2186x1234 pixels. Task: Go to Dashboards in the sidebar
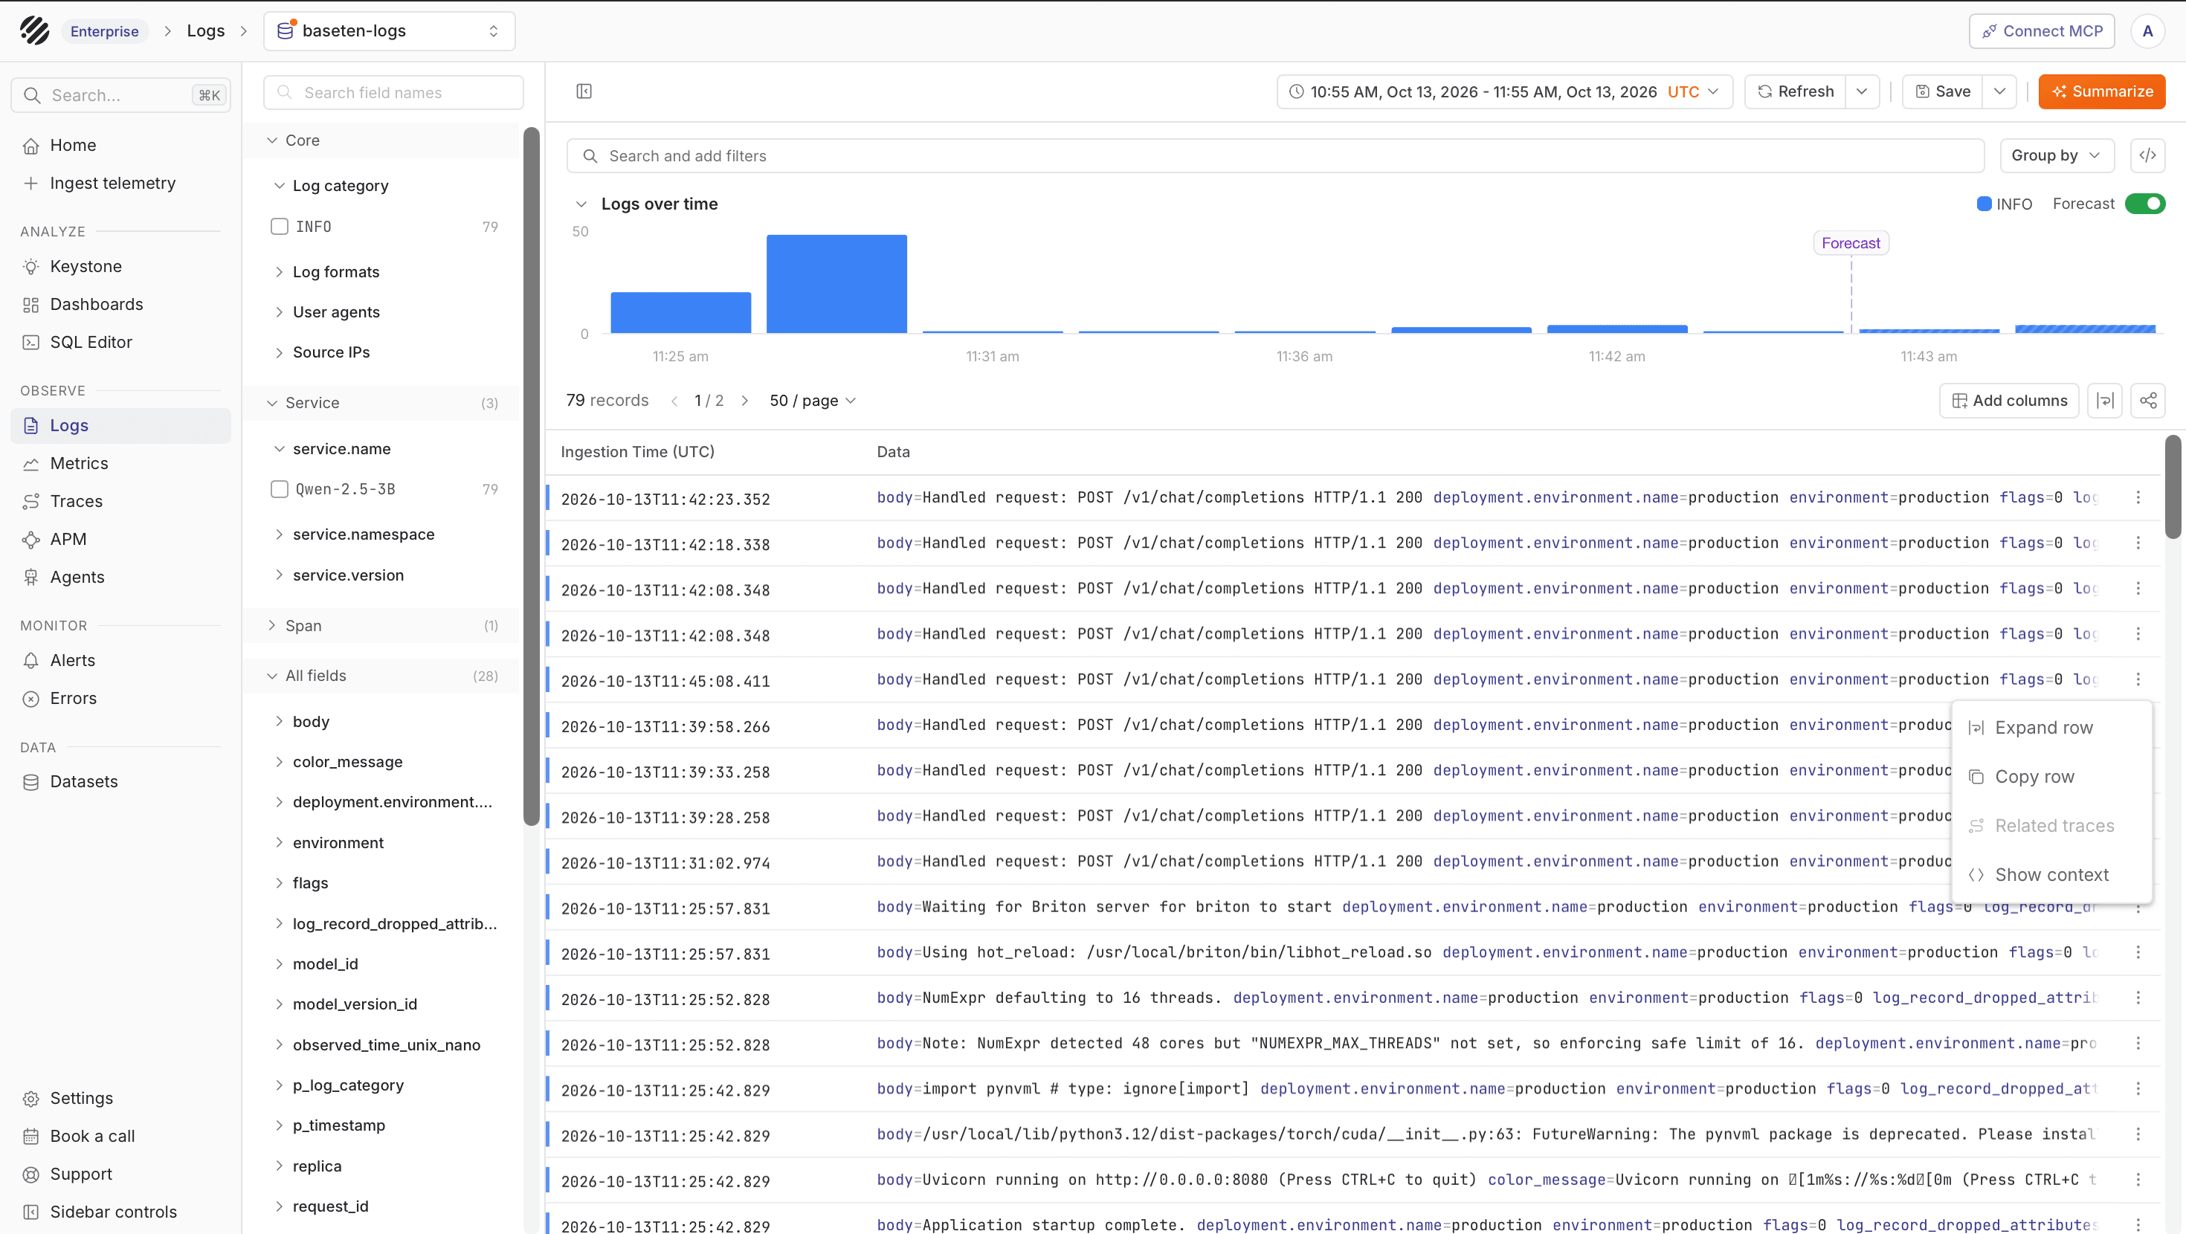coord(97,304)
